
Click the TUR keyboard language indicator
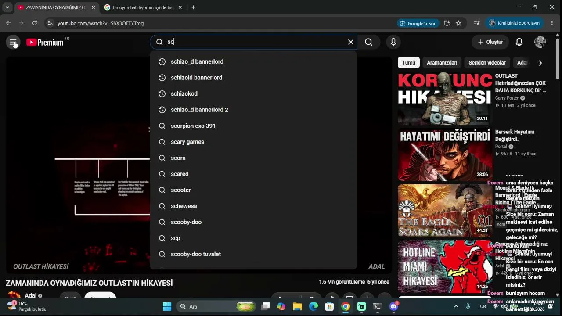coord(482,306)
